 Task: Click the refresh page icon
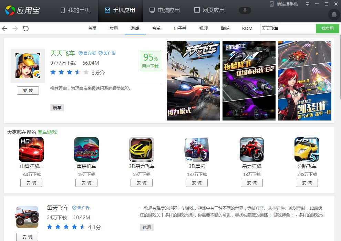(x=26, y=29)
